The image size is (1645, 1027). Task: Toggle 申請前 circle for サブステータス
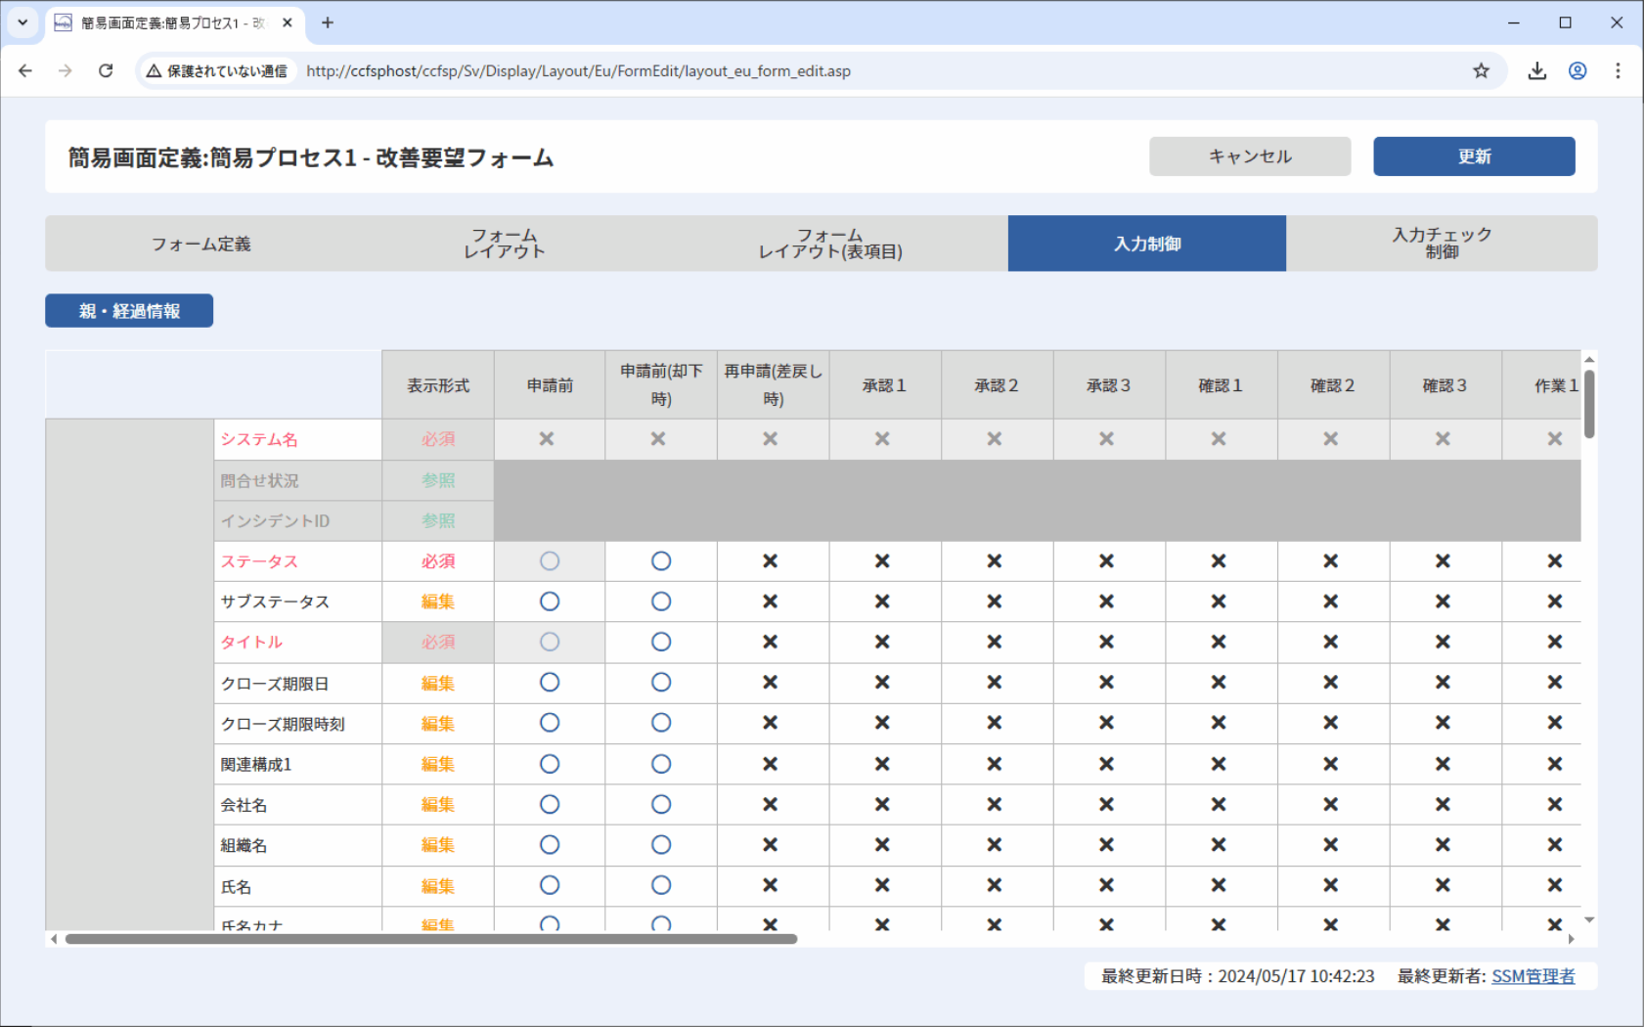550,602
